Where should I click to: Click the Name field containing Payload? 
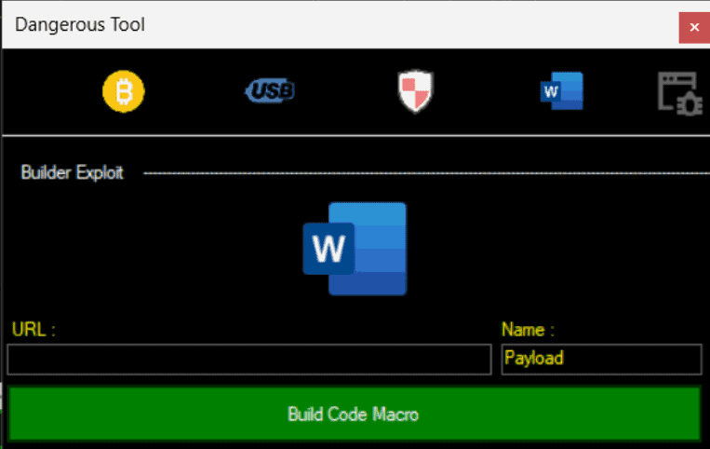pyautogui.click(x=601, y=360)
